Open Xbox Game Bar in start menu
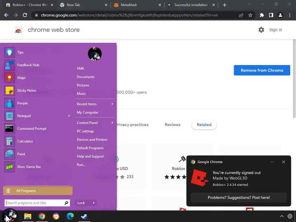 10,167
